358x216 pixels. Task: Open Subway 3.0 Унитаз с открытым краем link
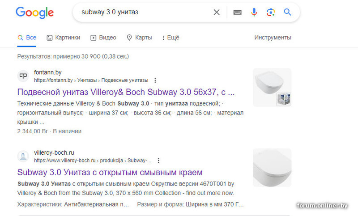coord(110,172)
